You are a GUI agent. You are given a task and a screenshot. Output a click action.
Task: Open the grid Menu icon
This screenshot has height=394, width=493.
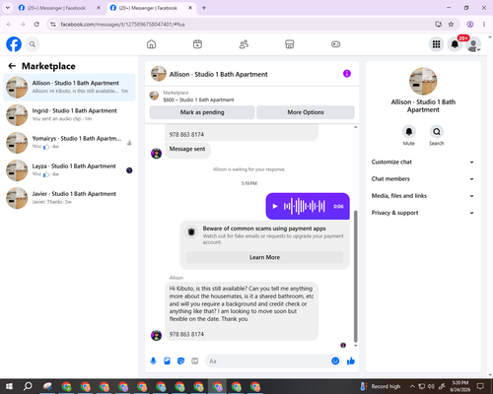pos(436,44)
